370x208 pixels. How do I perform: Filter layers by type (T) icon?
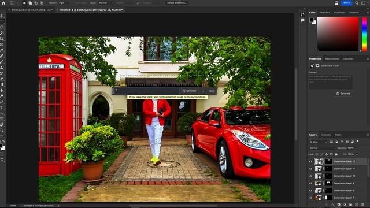click(x=342, y=142)
